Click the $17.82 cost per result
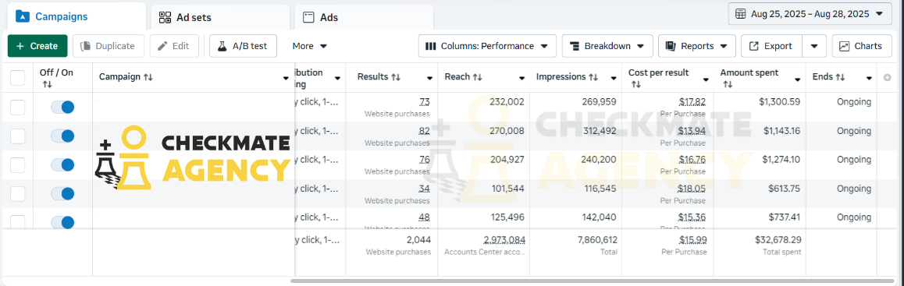Image resolution: width=904 pixels, height=286 pixels. [x=692, y=102]
